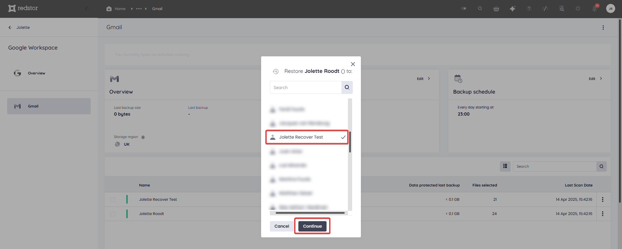Click the Redstor logo
622x249 pixels.
coord(23,8)
